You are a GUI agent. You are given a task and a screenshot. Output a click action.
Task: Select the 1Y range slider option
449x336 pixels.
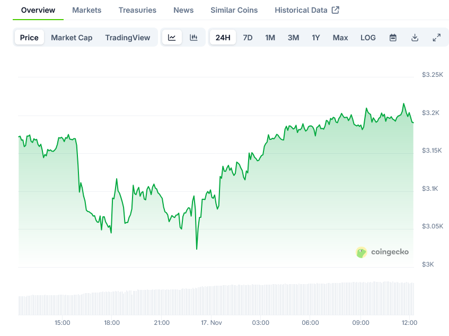(x=315, y=37)
